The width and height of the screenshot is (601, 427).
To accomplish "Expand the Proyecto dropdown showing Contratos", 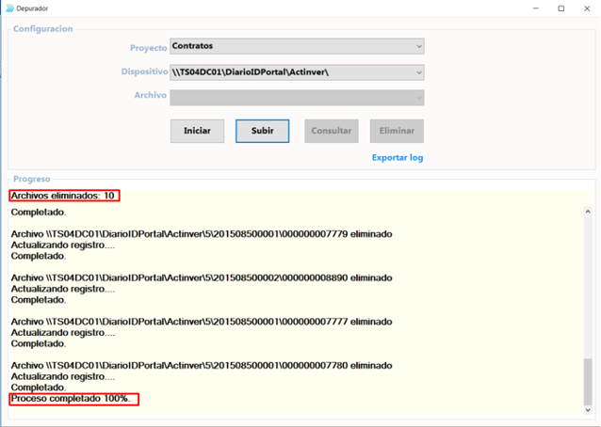I will pos(297,46).
